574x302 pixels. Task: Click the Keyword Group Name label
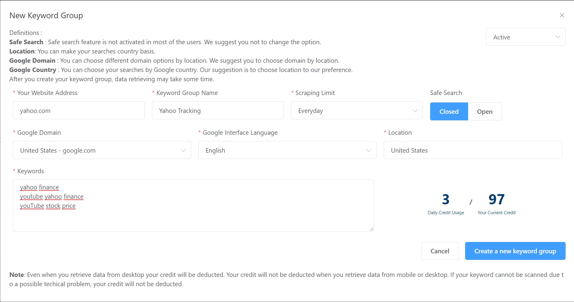pos(187,93)
